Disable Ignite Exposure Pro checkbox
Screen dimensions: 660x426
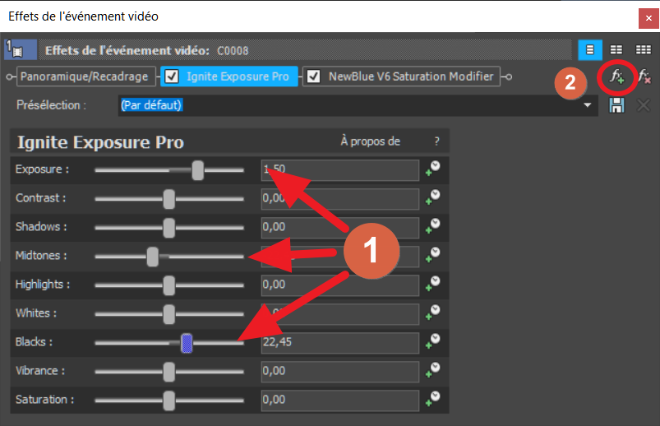click(x=172, y=76)
